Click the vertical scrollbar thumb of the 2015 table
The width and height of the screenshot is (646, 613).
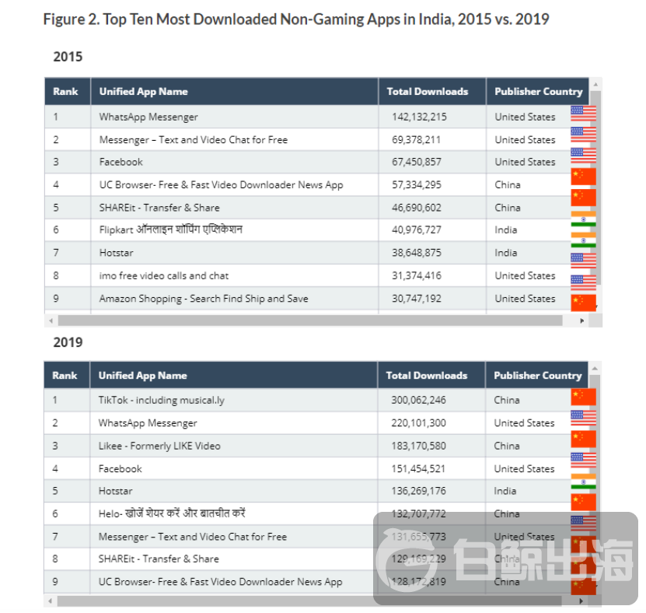pos(595,187)
